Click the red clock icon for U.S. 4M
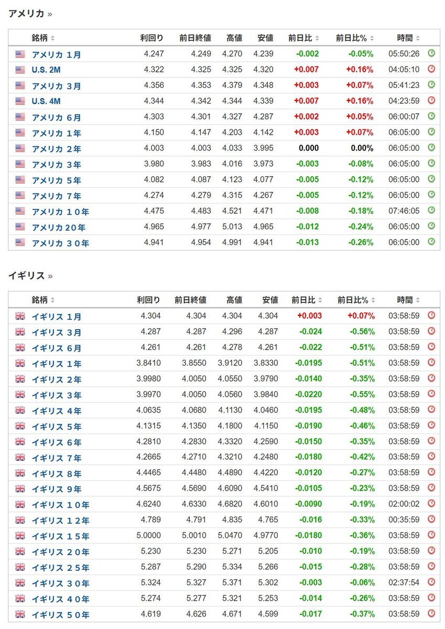This screenshot has height=629, width=445. (x=431, y=101)
